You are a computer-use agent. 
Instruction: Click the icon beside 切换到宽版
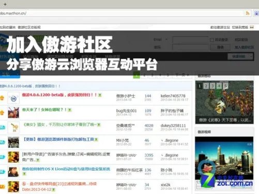pyautogui.click(x=252, y=27)
